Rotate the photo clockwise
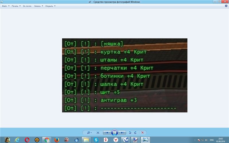229x143 pixels. [x=135, y=133]
